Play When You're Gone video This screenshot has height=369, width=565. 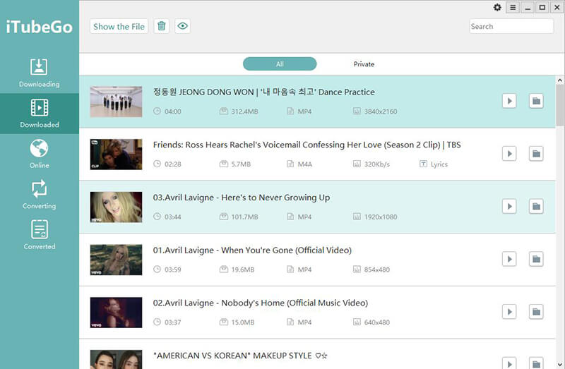[509, 259]
